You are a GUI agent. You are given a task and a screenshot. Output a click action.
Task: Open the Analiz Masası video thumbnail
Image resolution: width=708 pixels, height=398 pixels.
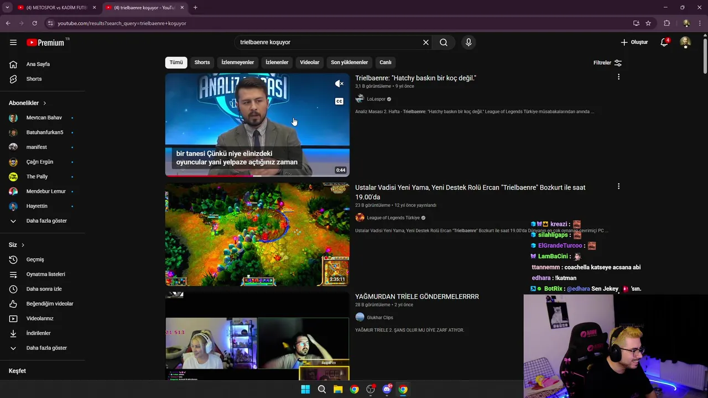tap(257, 125)
